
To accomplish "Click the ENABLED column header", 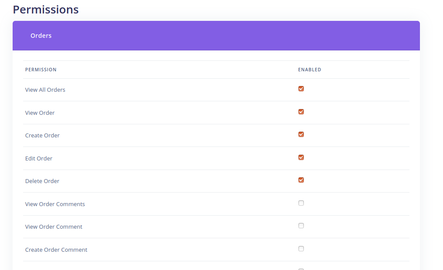I will [309, 70].
